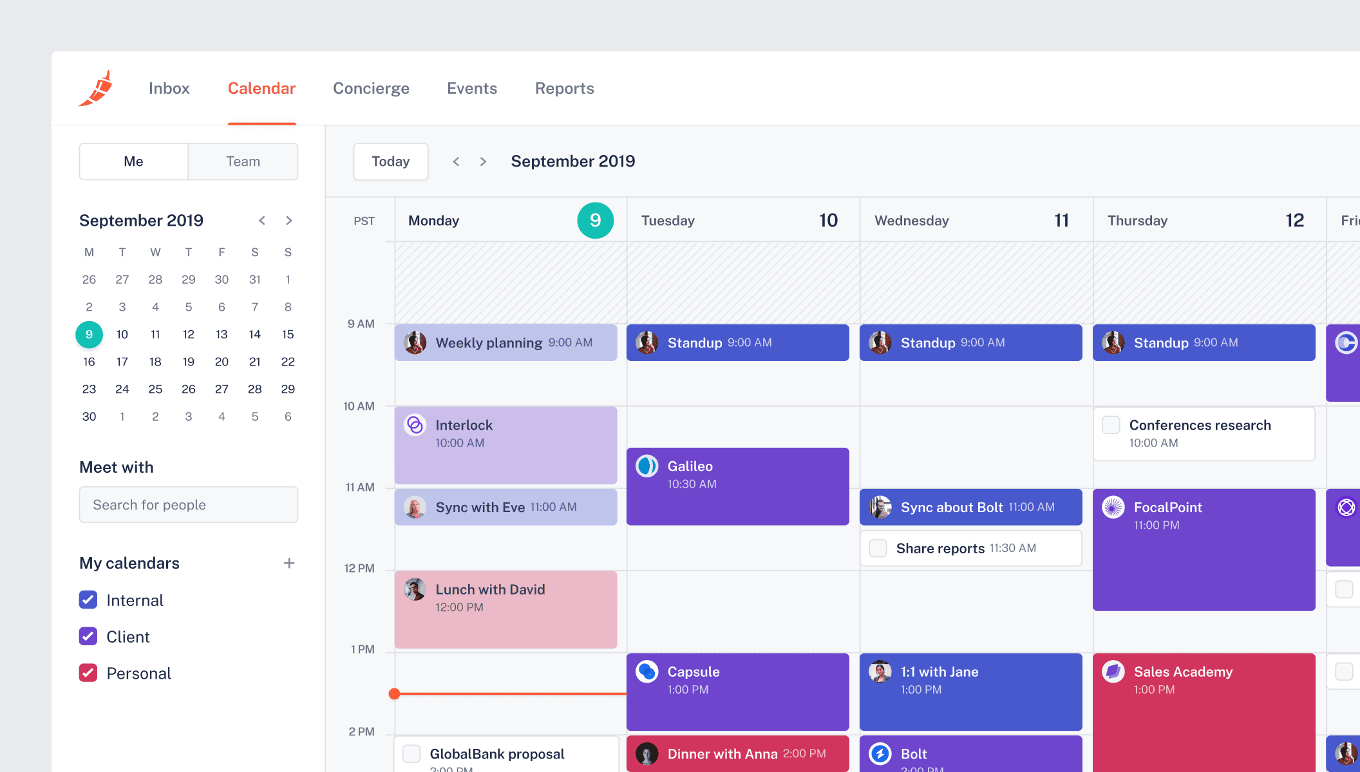Click the Sales Academy event icon
1360x772 pixels.
1113,672
